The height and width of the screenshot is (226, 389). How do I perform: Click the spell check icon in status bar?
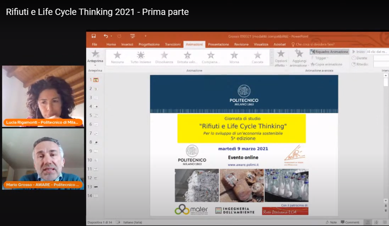[x=118, y=222]
